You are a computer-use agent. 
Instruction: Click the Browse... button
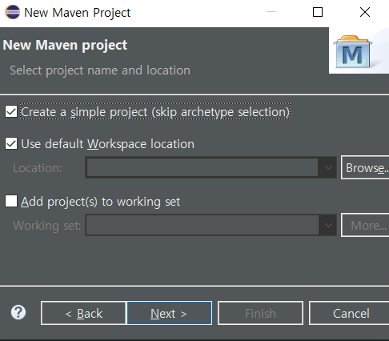[x=365, y=167]
